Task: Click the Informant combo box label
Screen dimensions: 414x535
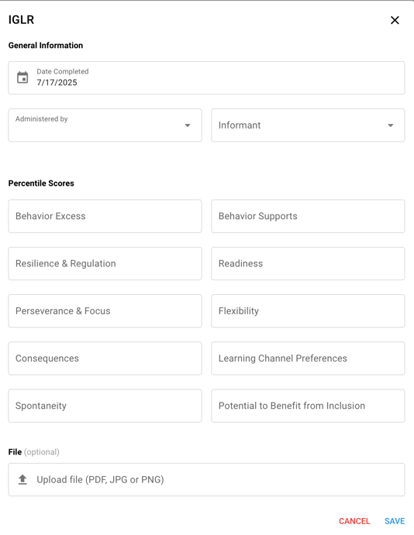Action: [x=240, y=125]
